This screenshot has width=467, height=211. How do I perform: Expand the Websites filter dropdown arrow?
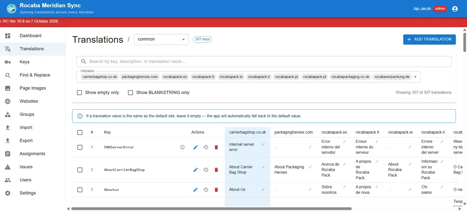point(415,77)
